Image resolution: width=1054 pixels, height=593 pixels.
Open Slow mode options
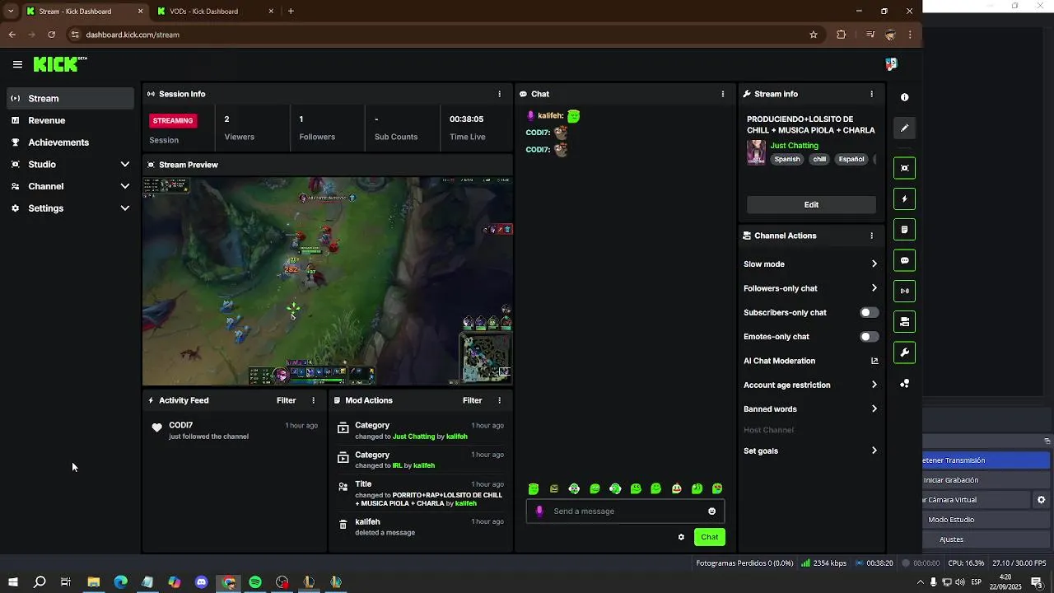(x=811, y=264)
